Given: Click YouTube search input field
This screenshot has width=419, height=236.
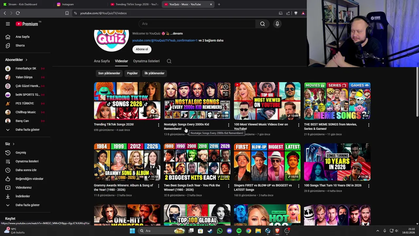Looking at the screenshot, I should 197,24.
